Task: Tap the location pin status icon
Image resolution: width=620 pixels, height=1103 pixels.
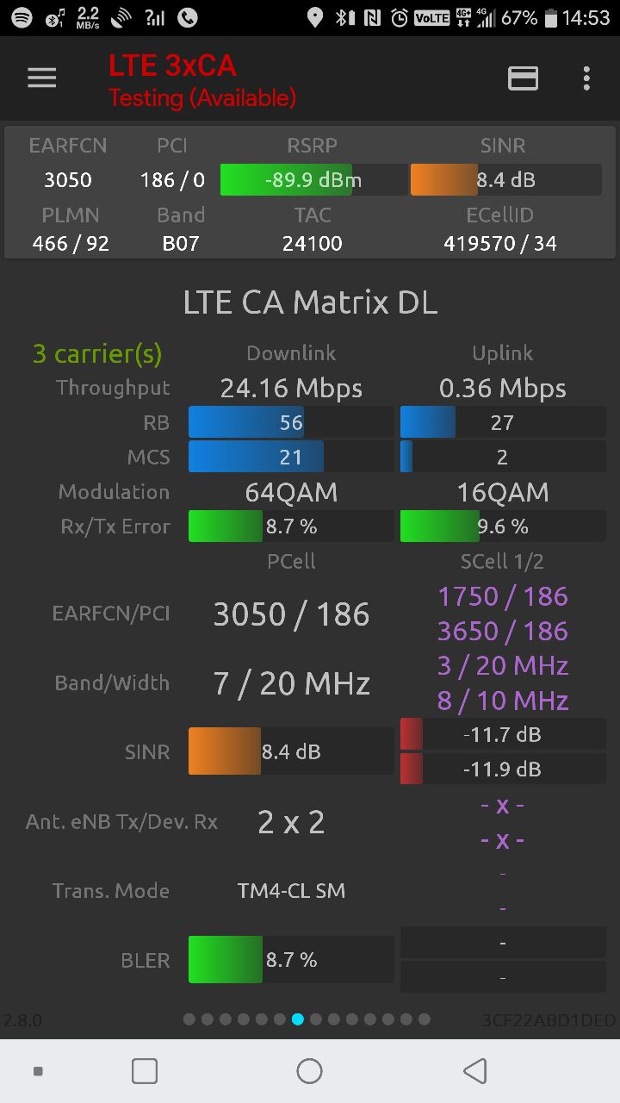Action: [x=315, y=17]
